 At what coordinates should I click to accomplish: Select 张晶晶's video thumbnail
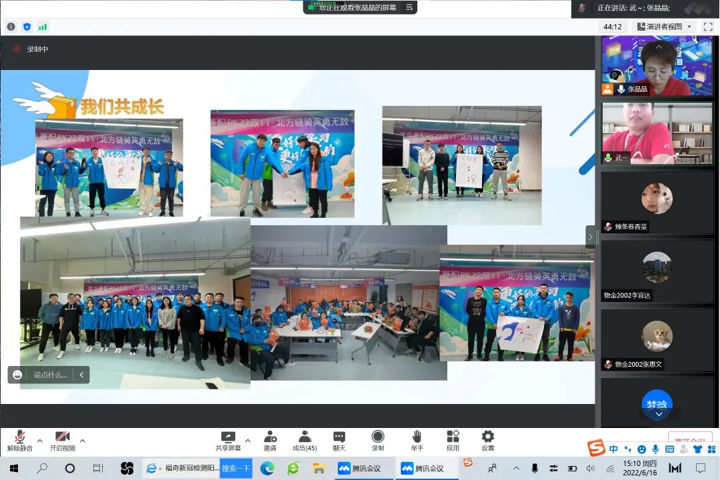click(657, 66)
